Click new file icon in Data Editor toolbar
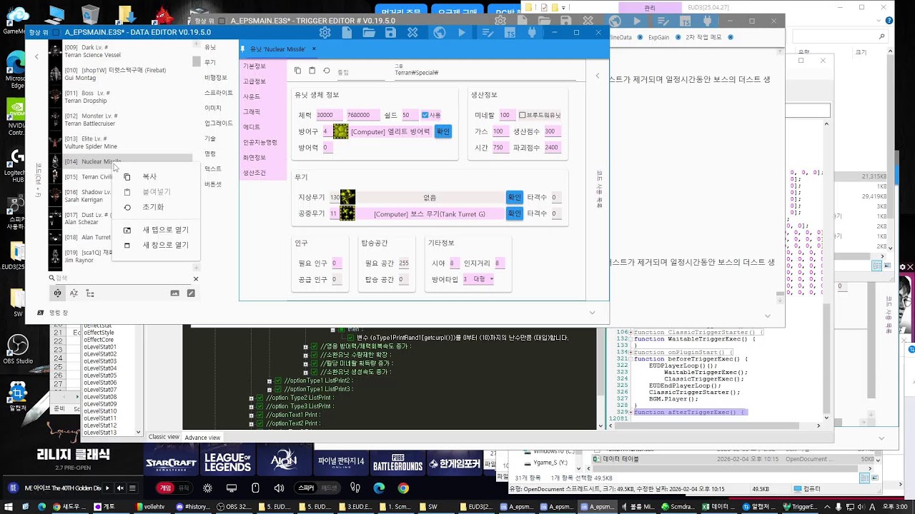 pyautogui.click(x=347, y=33)
